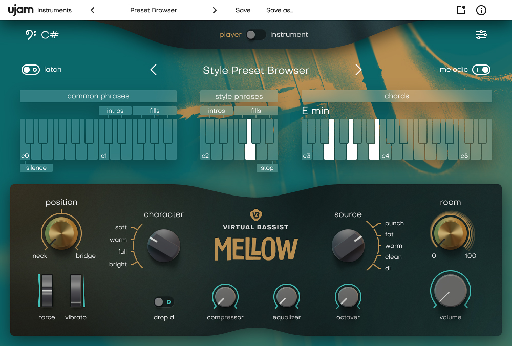Select the common phrases tab
512x346 pixels.
click(98, 96)
